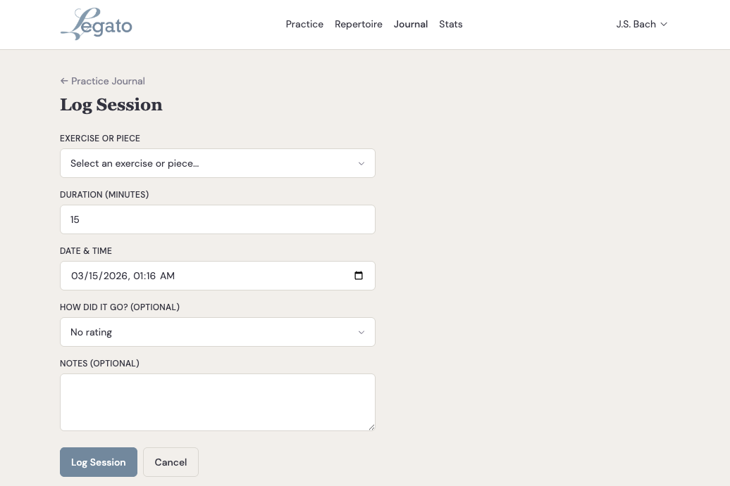Select the month segment of the date
This screenshot has height=486, width=730.
coord(77,276)
